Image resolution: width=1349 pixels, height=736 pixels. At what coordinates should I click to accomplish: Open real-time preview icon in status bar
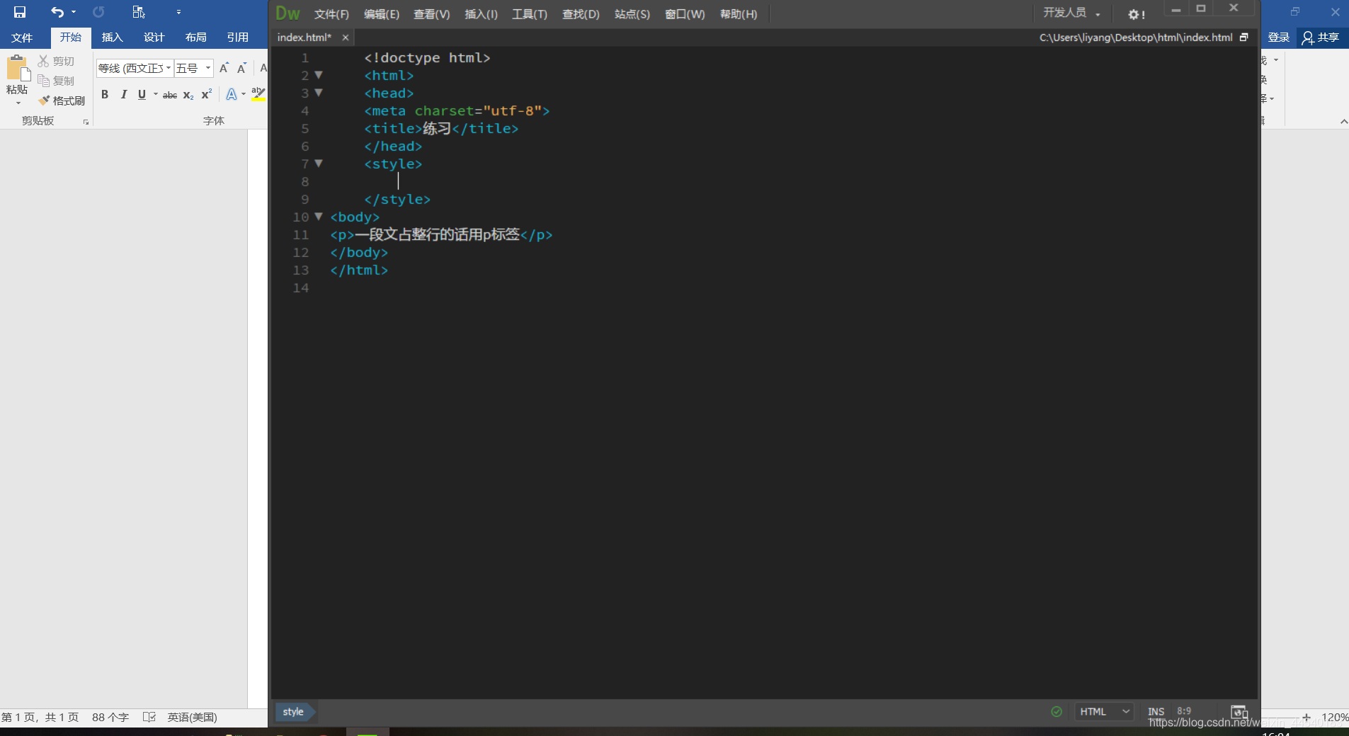pos(1239,712)
